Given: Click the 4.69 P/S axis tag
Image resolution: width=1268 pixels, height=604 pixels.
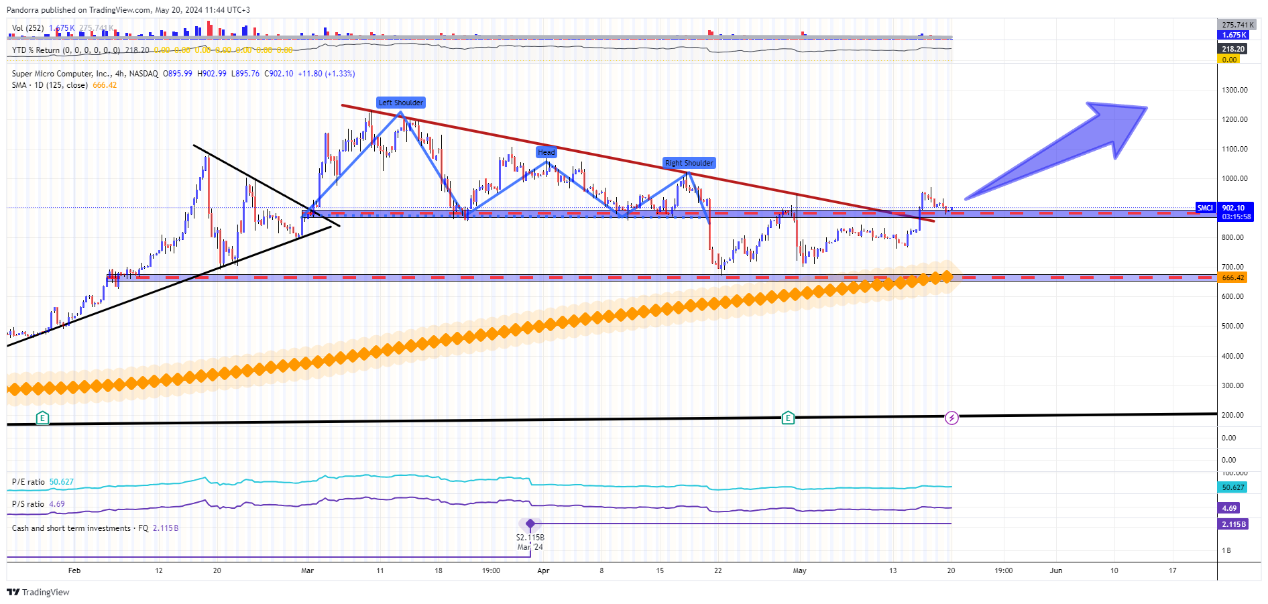Looking at the screenshot, I should [x=1229, y=508].
